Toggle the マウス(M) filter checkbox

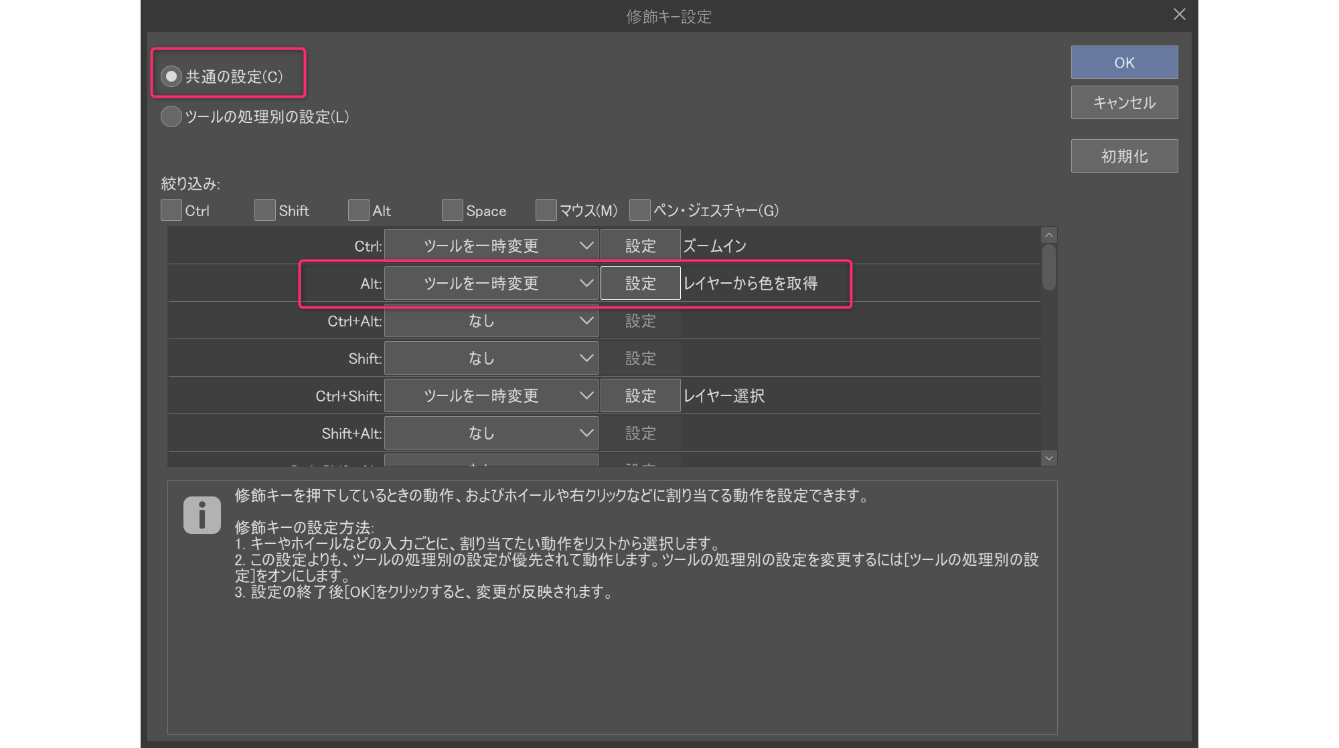point(546,210)
